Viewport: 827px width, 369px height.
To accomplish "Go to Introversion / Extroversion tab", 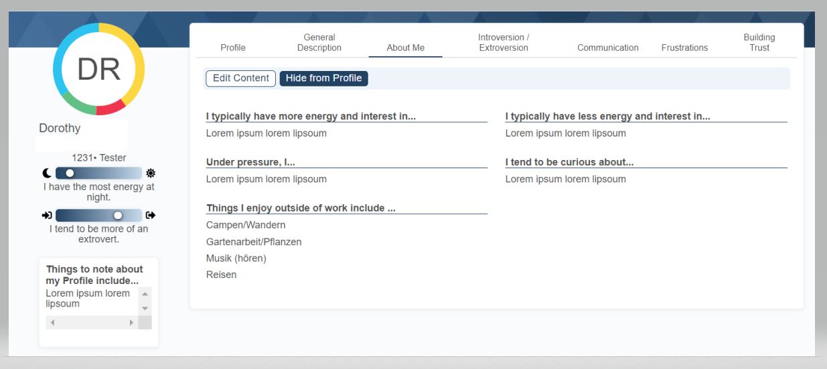I will click(504, 43).
